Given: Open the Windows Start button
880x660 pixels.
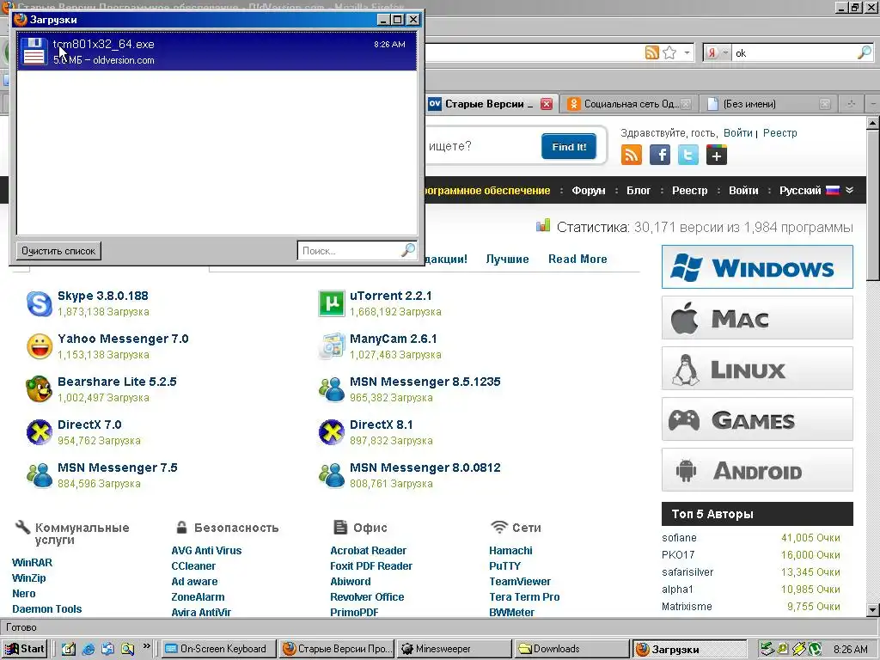Looking at the screenshot, I should [x=25, y=649].
